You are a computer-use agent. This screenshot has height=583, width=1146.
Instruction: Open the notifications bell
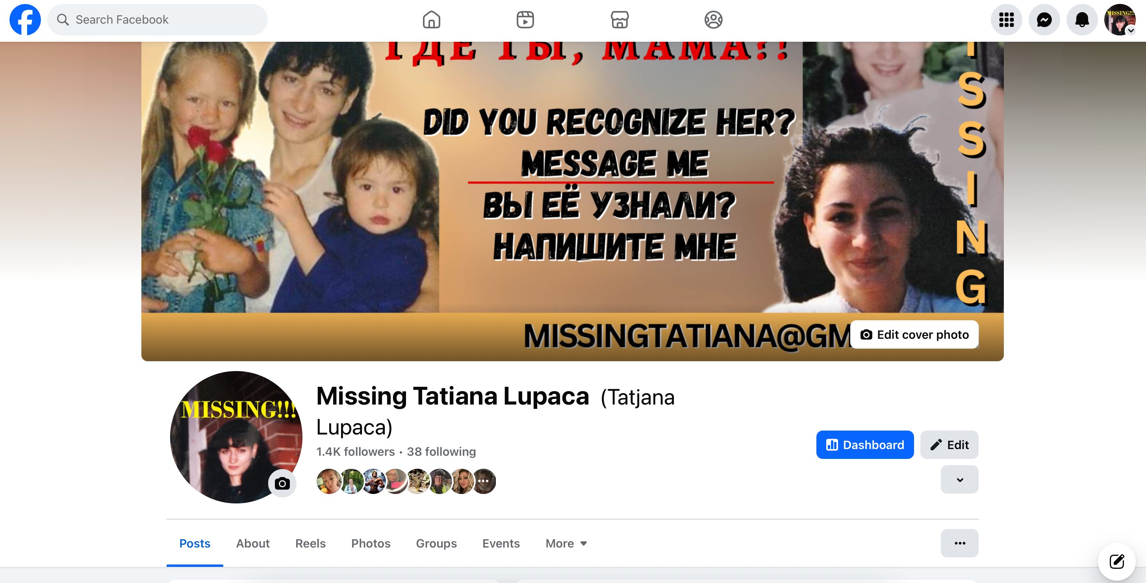[x=1081, y=20]
